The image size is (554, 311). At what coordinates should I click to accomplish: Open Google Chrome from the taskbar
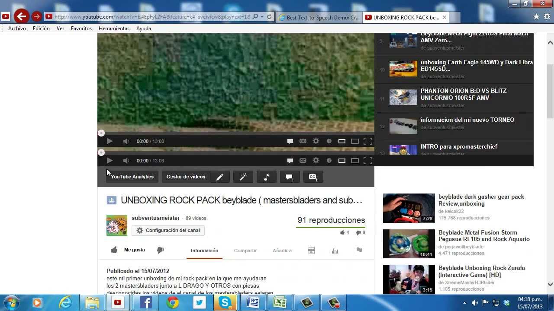(173, 303)
